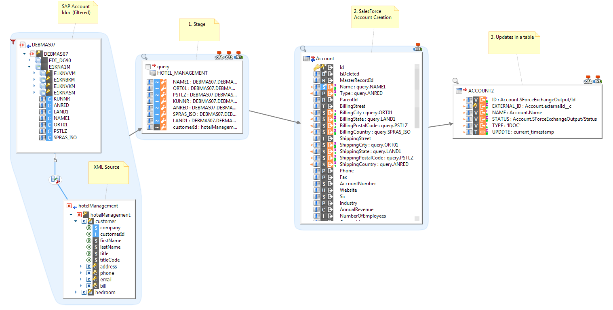Click the HOTEL_MANAGEMENT label in the query block
613x310 pixels.
coord(182,73)
